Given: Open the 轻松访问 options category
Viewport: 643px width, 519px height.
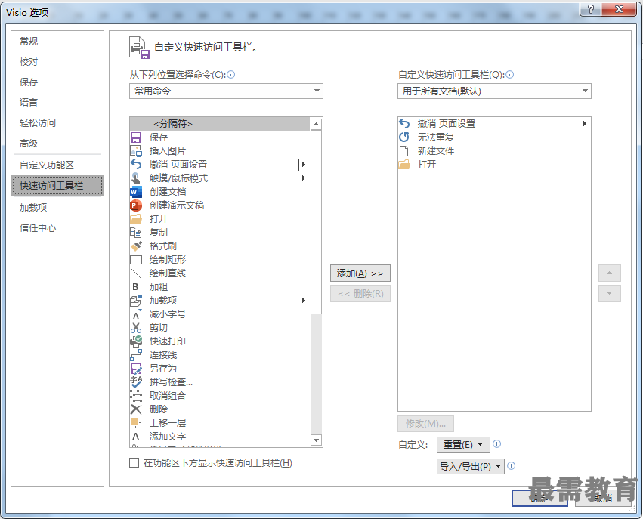Looking at the screenshot, I should pos(38,122).
